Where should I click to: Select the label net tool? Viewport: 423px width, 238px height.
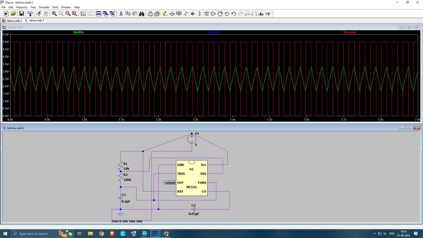pyautogui.click(x=179, y=14)
